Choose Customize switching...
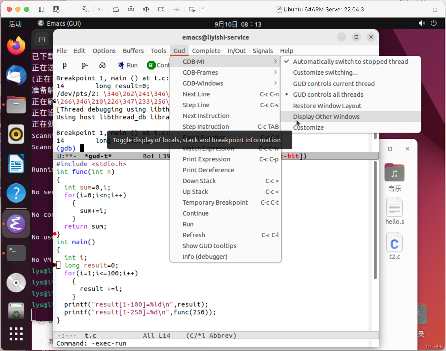Screen dimensions: 446x351 pos(350,72)
